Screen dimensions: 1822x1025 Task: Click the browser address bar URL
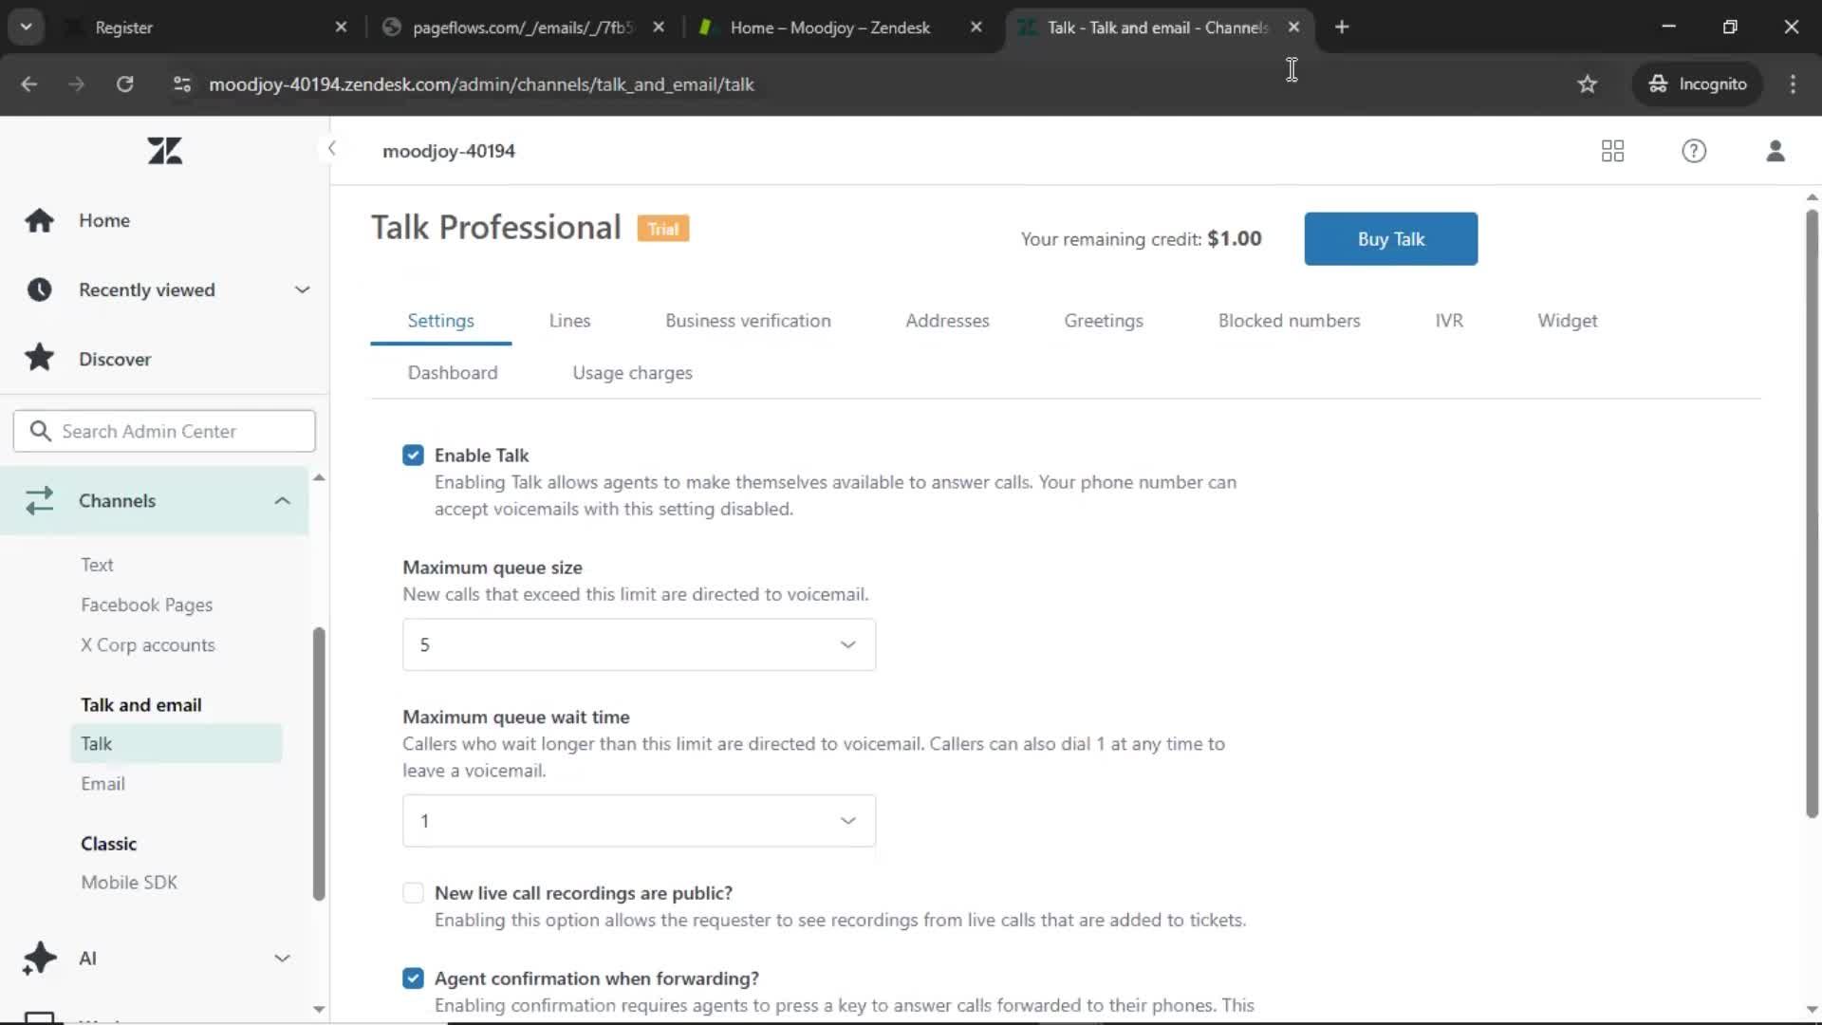(481, 84)
